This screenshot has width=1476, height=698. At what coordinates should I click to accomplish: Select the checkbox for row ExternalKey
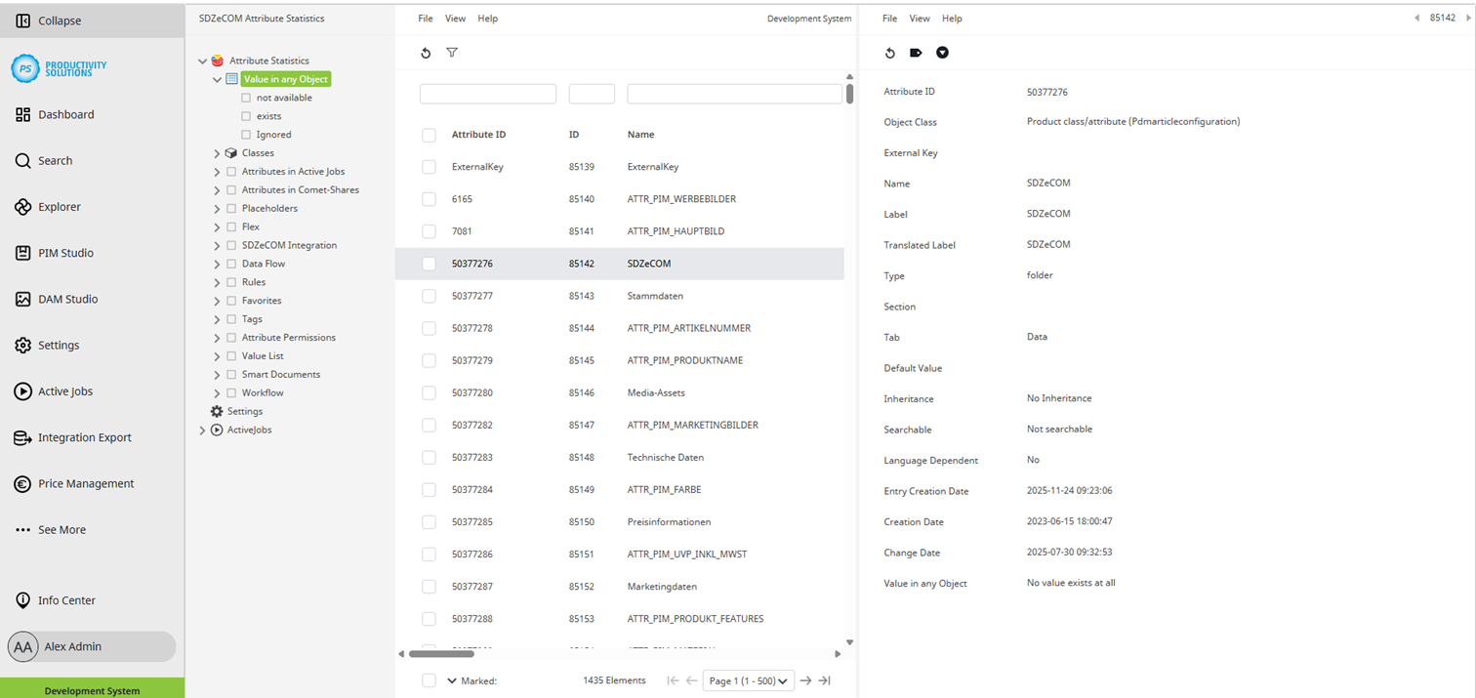429,166
